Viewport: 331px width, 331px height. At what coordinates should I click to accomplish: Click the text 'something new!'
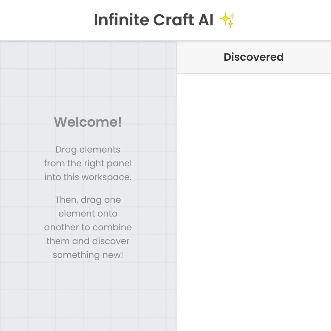[x=88, y=255]
